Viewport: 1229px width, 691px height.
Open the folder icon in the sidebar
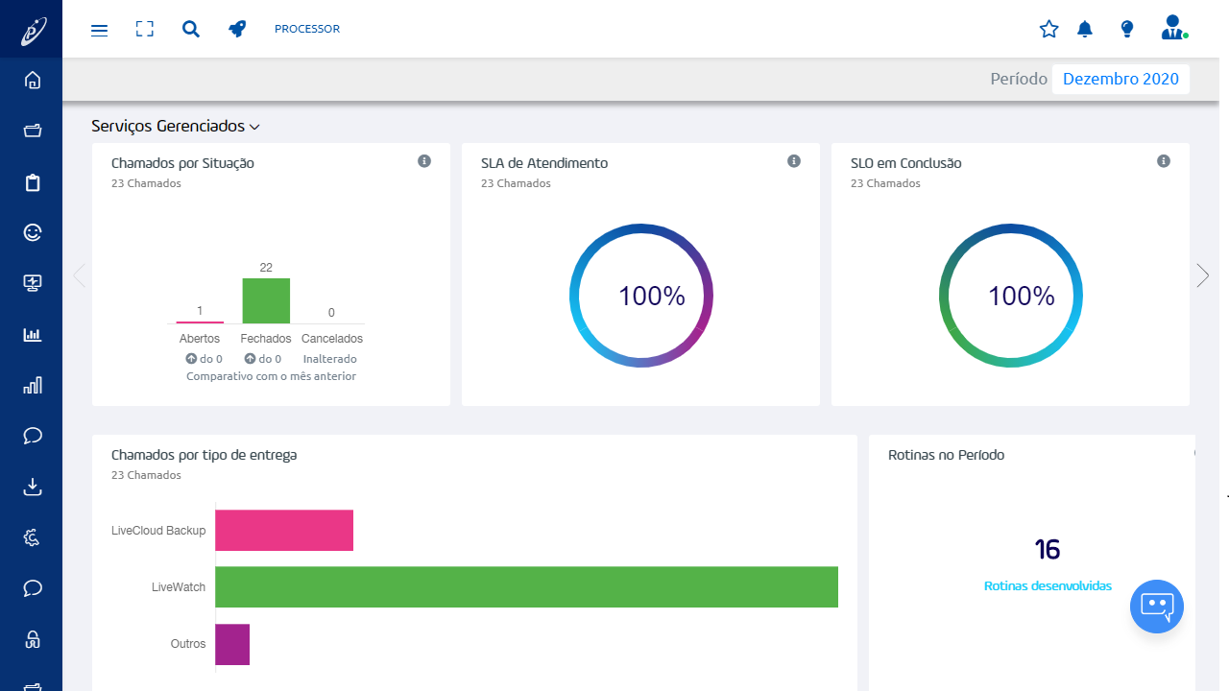tap(33, 131)
